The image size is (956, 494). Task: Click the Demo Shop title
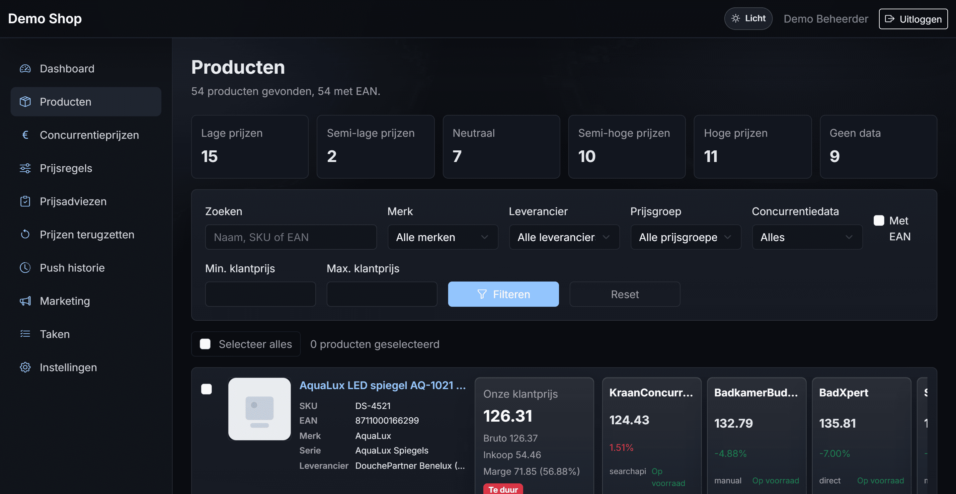pyautogui.click(x=45, y=19)
